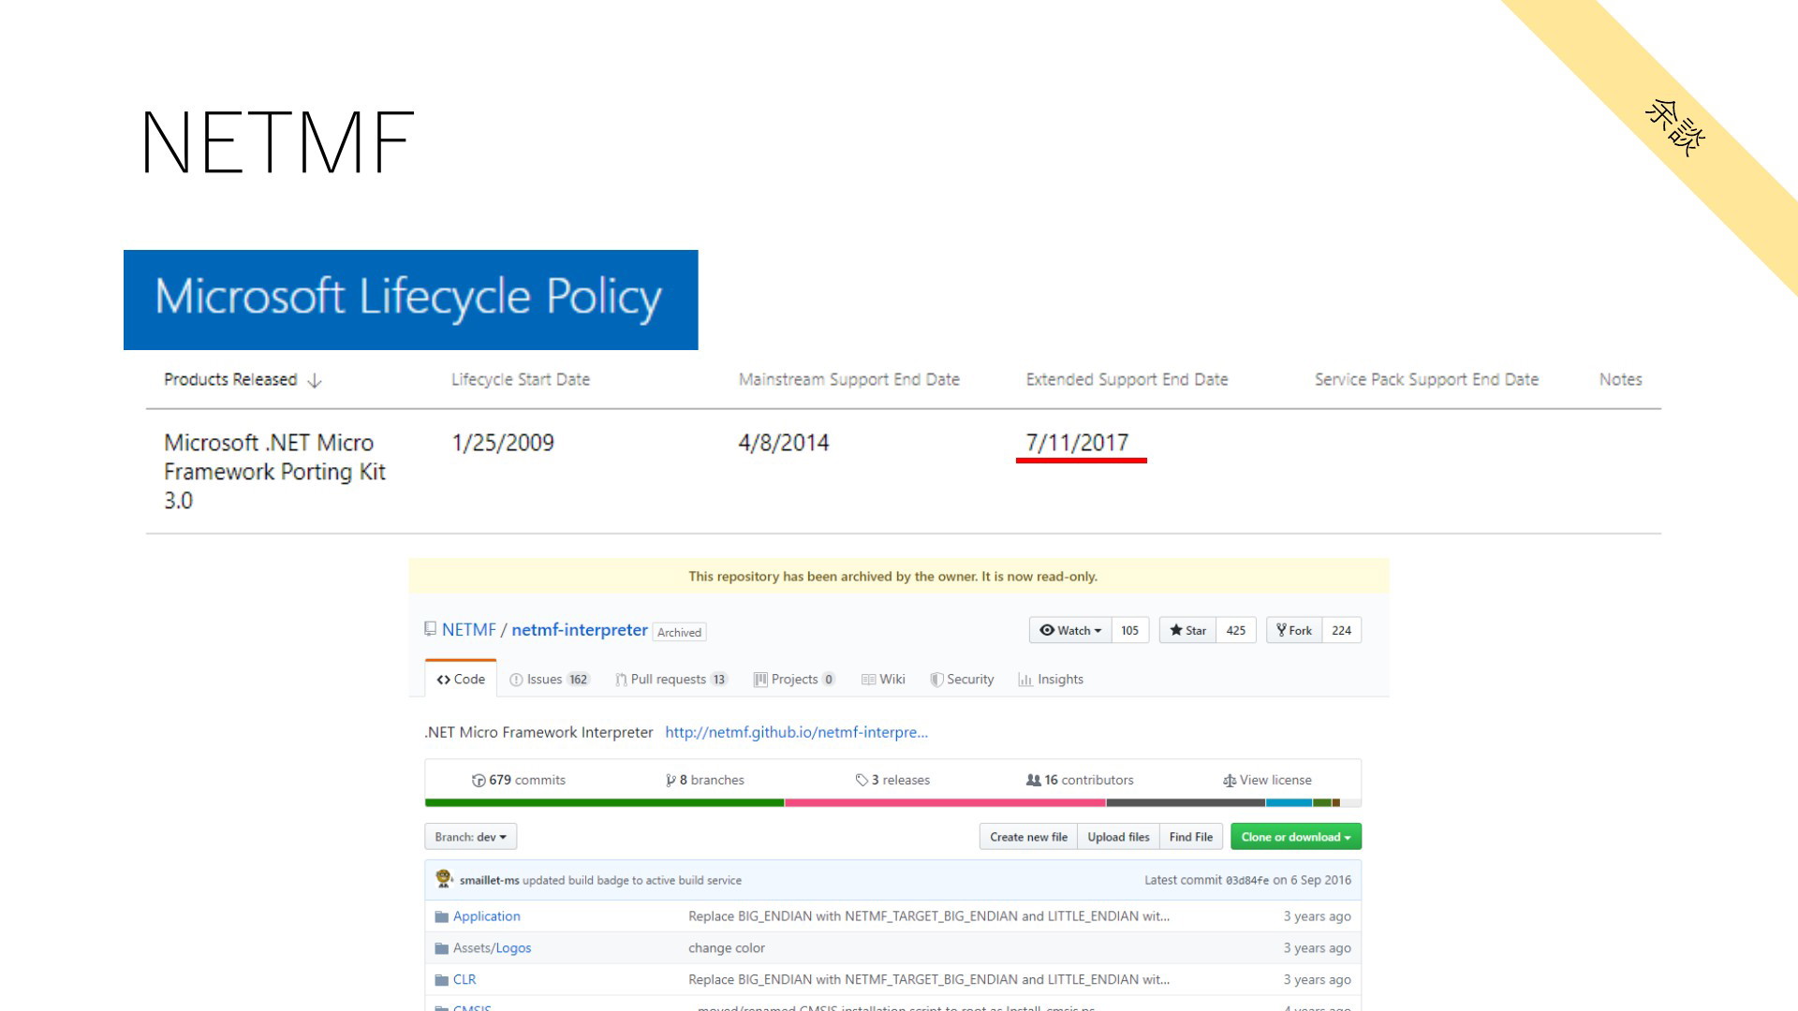Open the Branch: dev dropdown
Viewport: 1798px width, 1011px height.
(470, 837)
